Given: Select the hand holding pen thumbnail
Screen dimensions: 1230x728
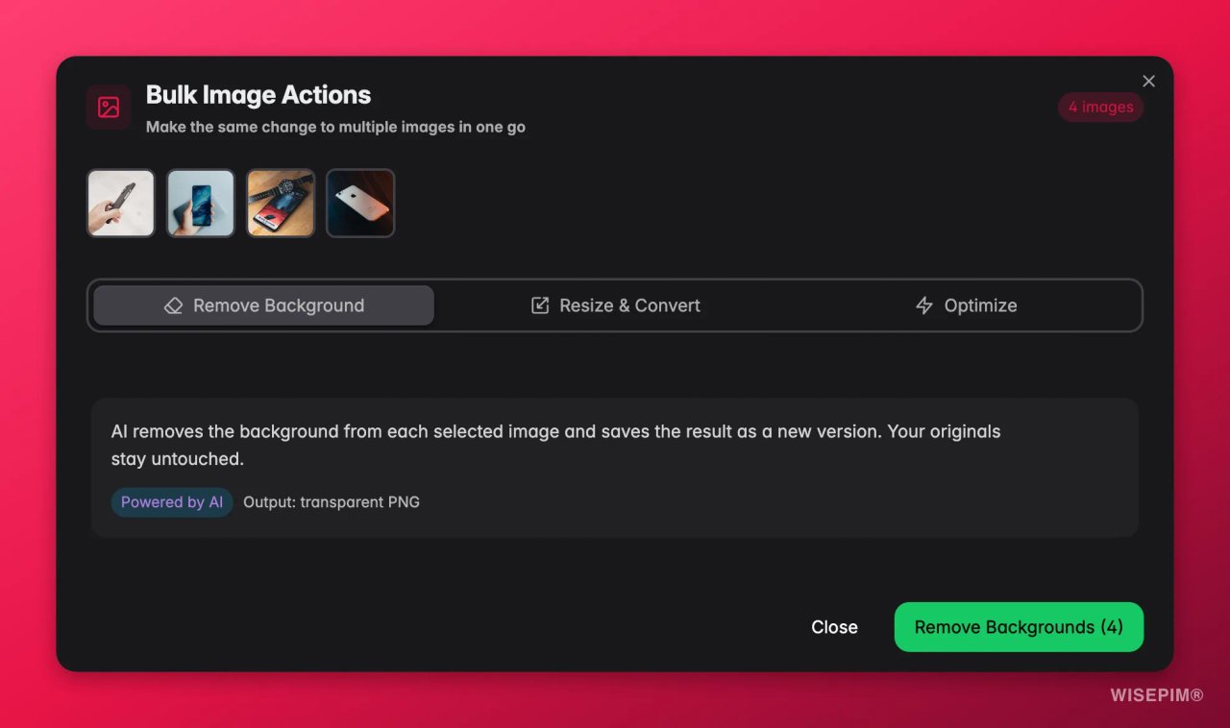Looking at the screenshot, I should [x=121, y=203].
